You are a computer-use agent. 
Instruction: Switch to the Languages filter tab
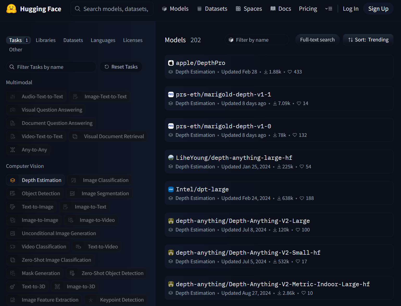[x=103, y=40]
